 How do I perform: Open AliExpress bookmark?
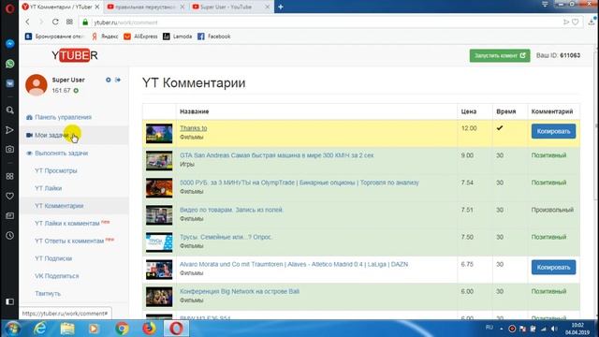pyautogui.click(x=140, y=37)
